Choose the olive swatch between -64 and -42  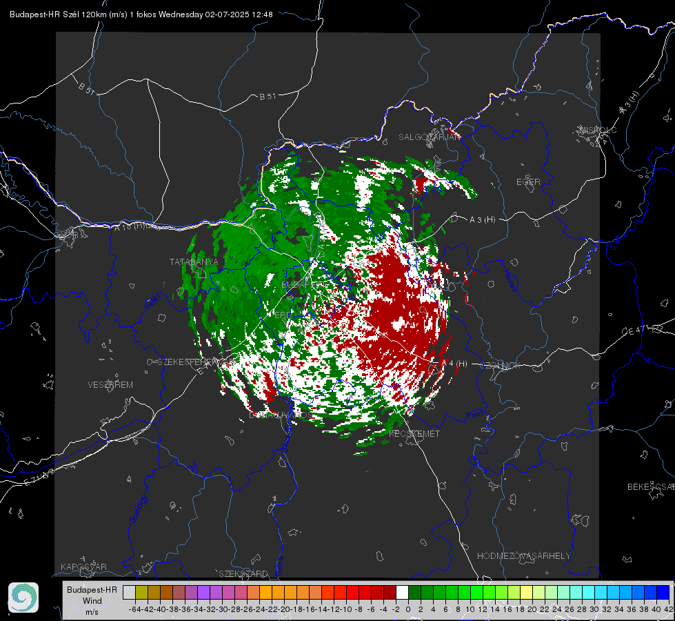(x=141, y=593)
